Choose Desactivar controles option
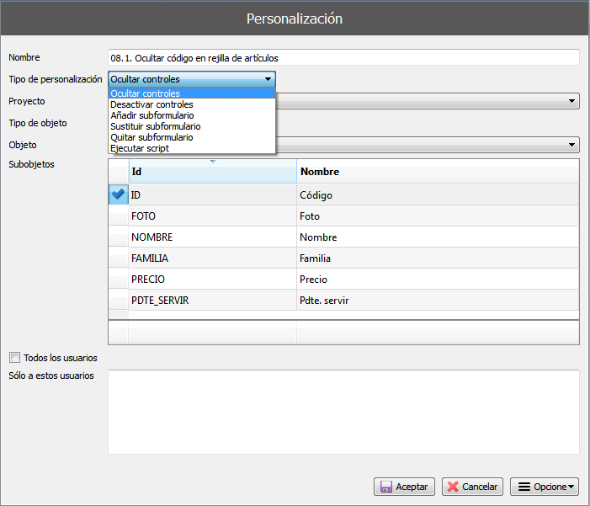Screen dimensions: 590x506 click(x=192, y=104)
